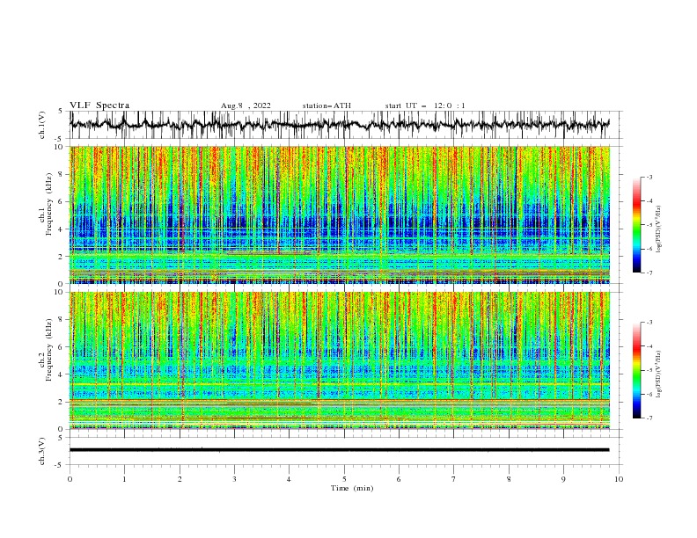Click the "9" tick on the time axis
The image size is (697, 538).
[563, 479]
